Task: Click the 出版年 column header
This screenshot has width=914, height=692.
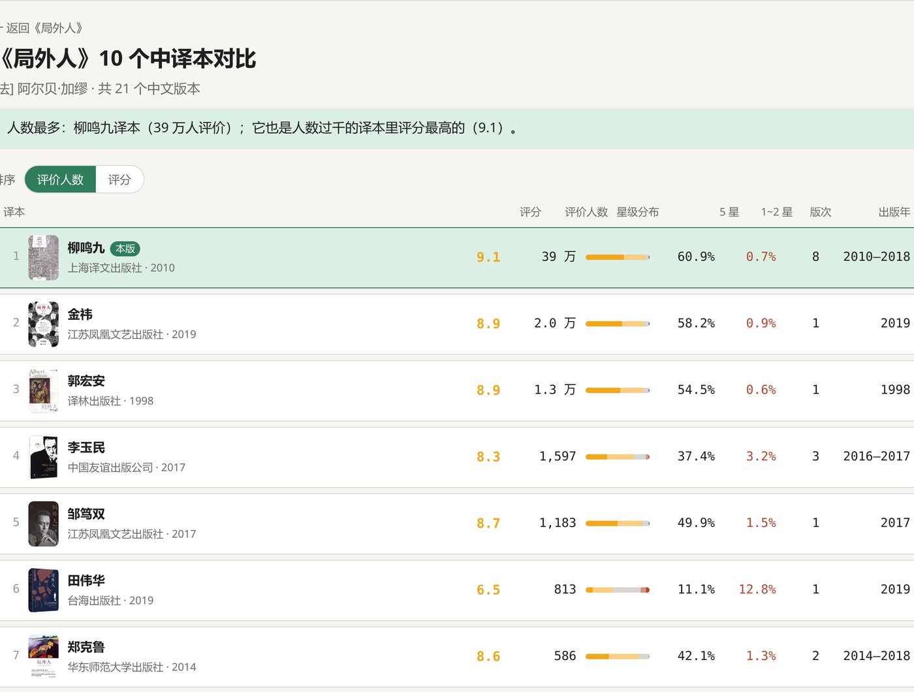Action: click(894, 212)
